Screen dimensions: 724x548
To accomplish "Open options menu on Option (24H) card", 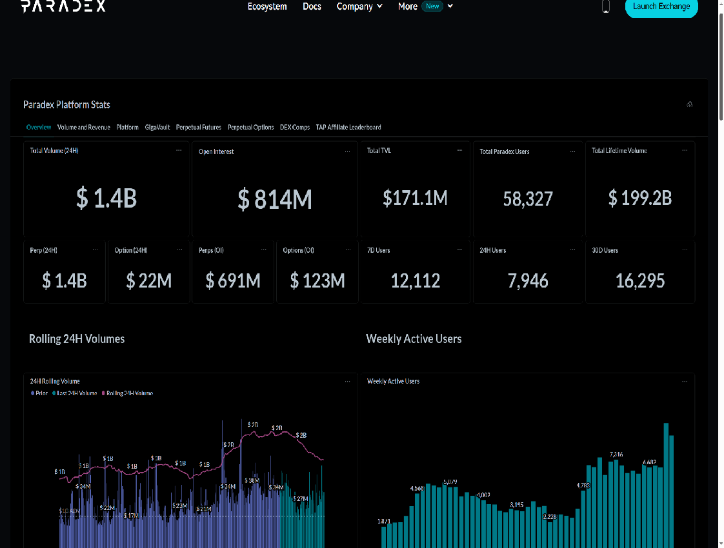I will 179,250.
